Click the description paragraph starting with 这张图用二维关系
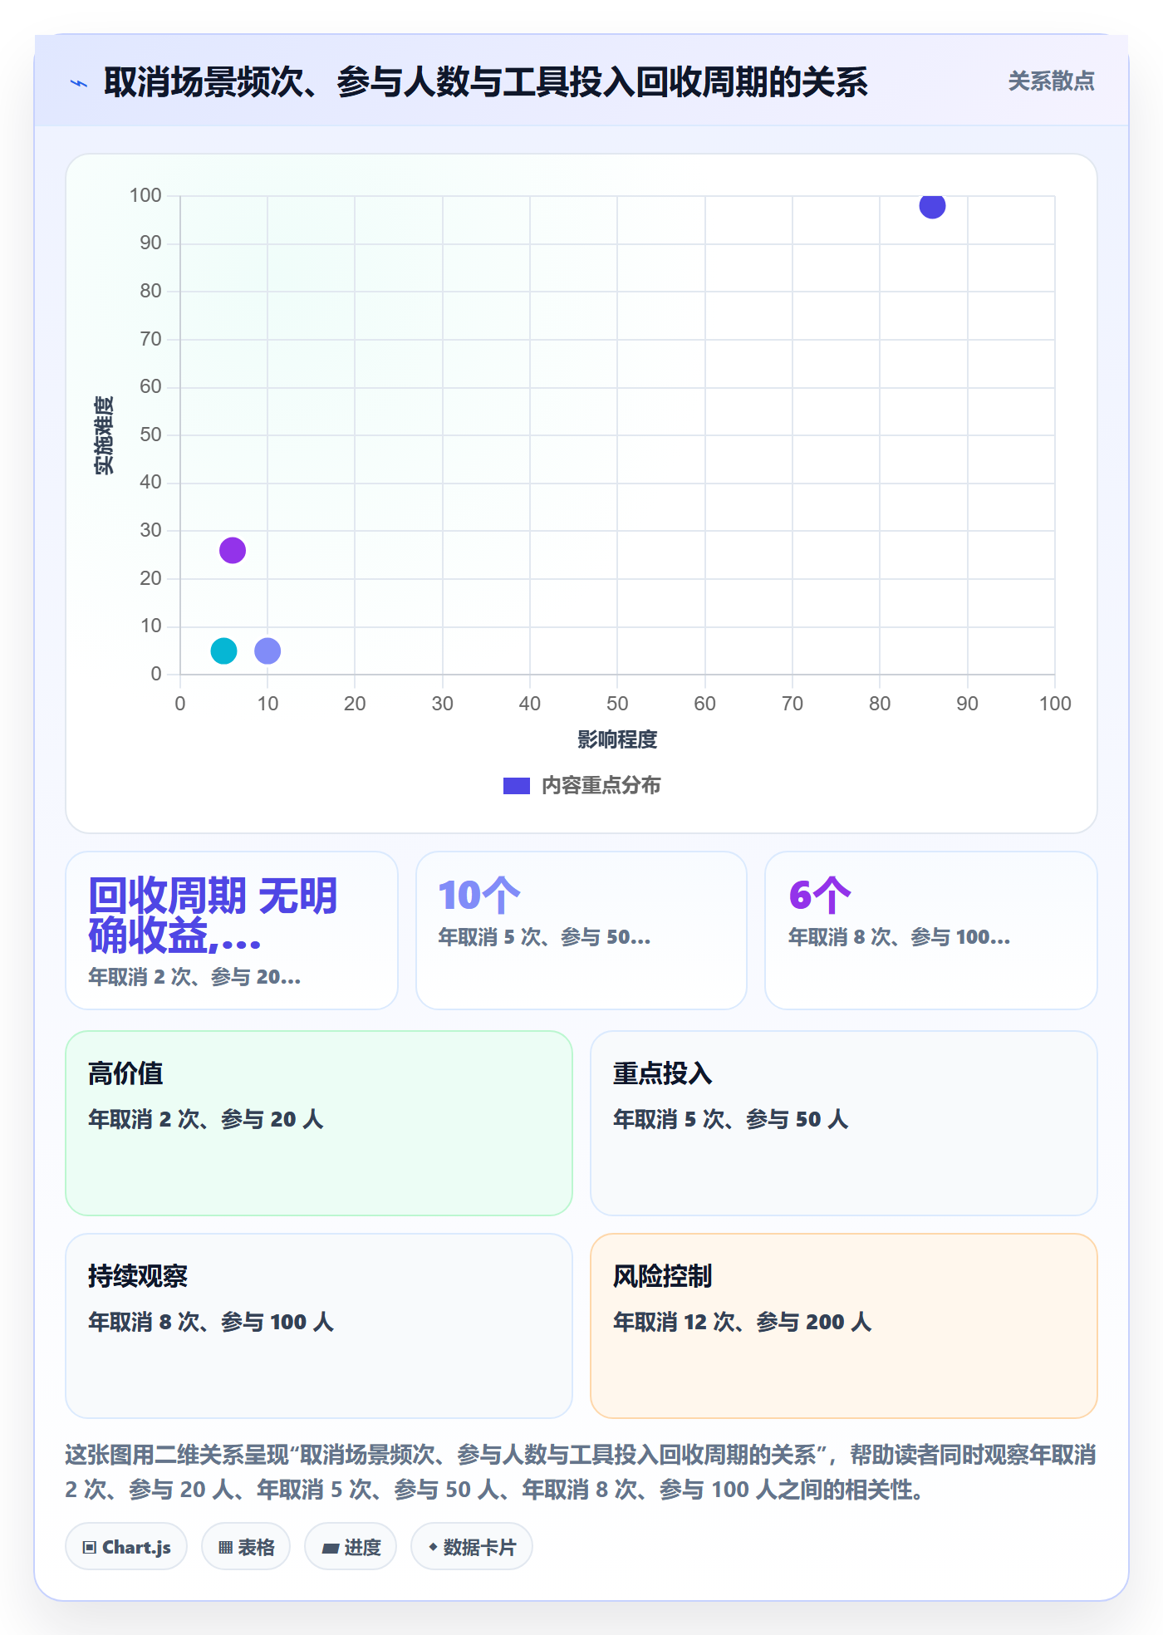This screenshot has height=1635, width=1163. 581,1471
